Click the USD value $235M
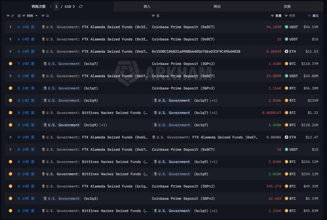327x220 pixels. 313,100
